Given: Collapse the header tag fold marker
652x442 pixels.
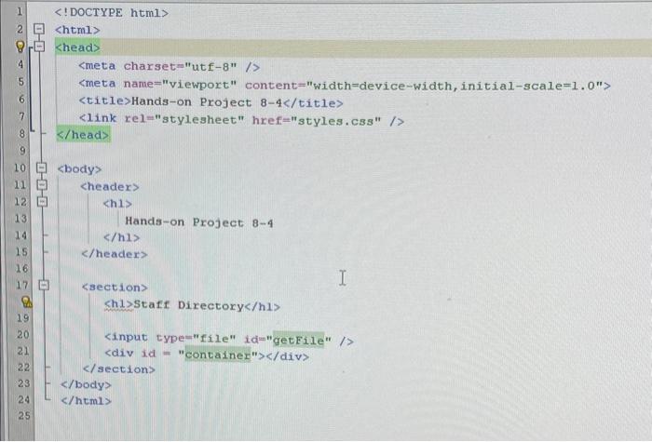Looking at the screenshot, I should pyautogui.click(x=42, y=184).
